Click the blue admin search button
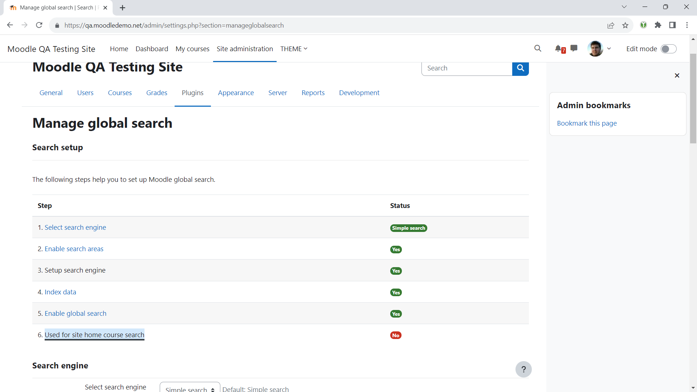This screenshot has height=392, width=697. [520, 68]
